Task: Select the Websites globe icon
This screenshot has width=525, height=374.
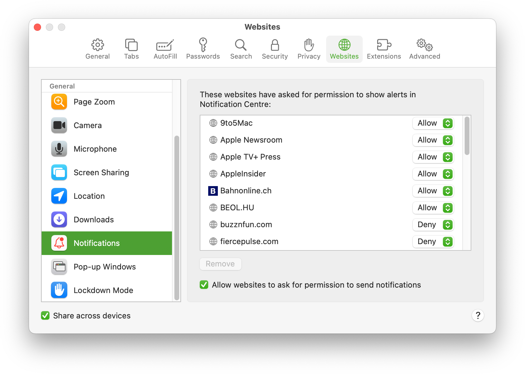Action: point(344,45)
